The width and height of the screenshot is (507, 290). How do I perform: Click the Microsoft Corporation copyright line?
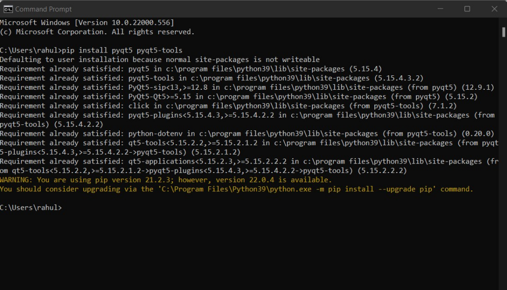click(x=97, y=32)
